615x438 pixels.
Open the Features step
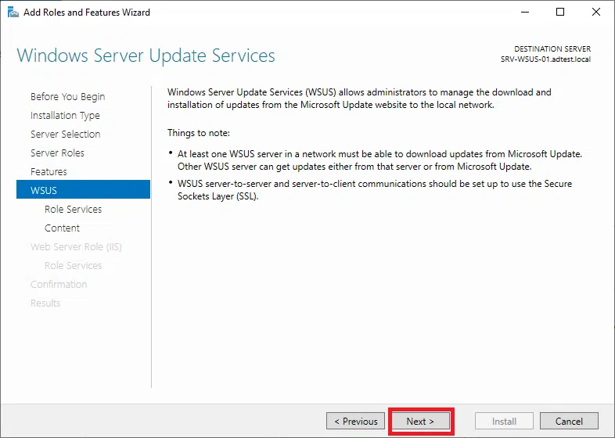pos(49,172)
